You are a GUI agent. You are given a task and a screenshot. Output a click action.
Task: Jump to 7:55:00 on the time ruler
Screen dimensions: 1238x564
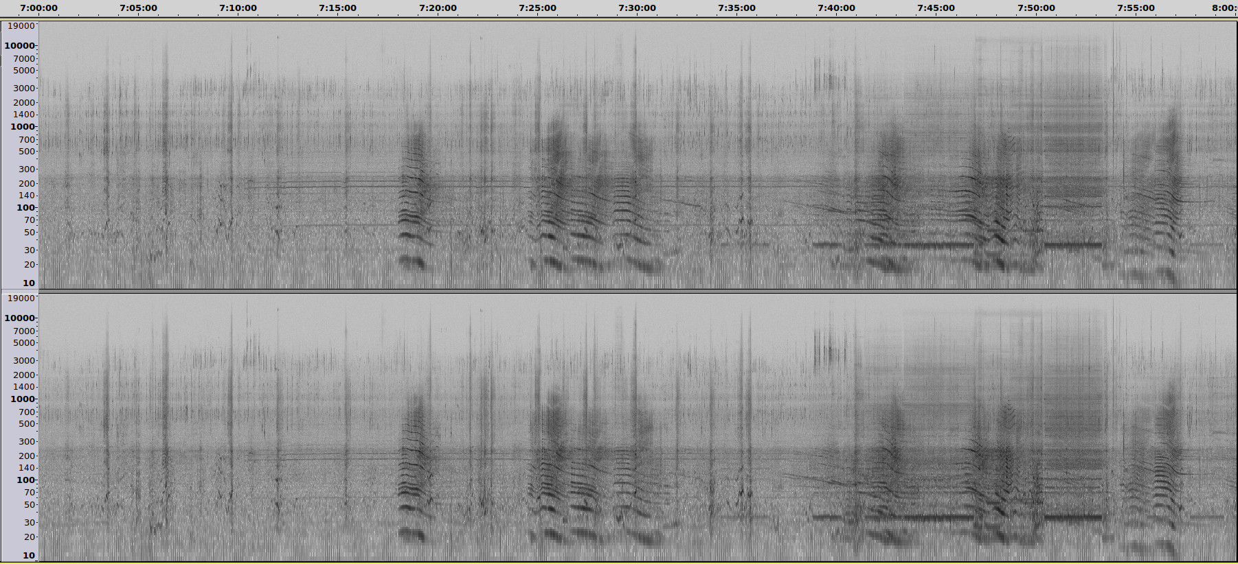click(1136, 8)
